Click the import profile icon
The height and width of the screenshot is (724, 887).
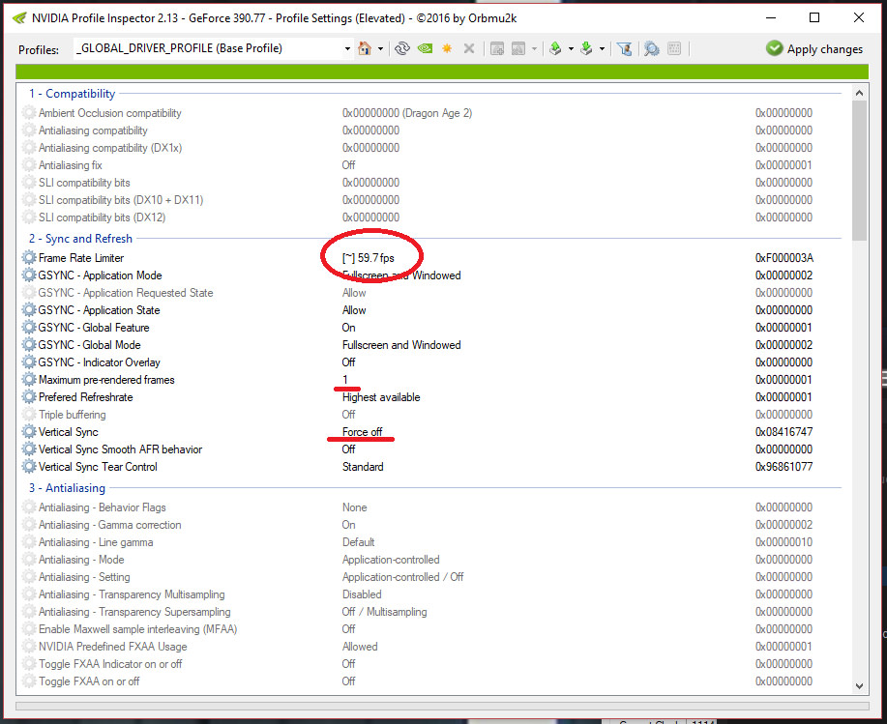tap(586, 48)
